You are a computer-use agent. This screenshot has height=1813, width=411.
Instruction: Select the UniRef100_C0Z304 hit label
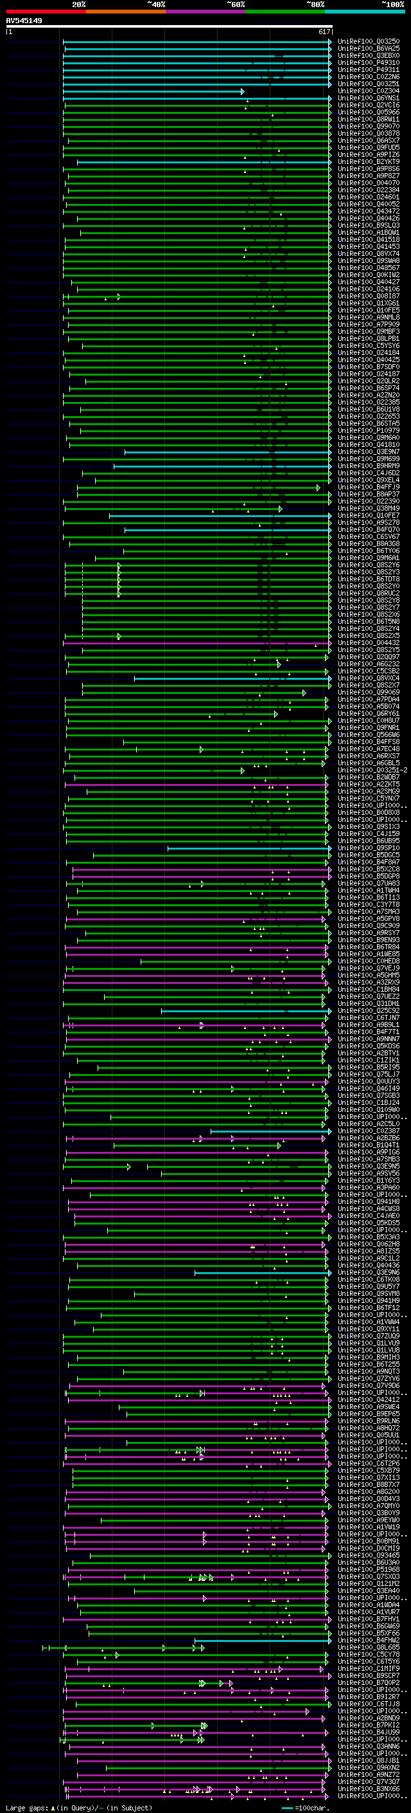pyautogui.click(x=369, y=91)
